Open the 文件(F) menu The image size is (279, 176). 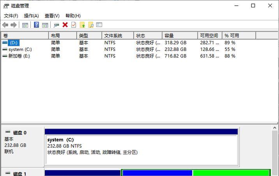11,16
